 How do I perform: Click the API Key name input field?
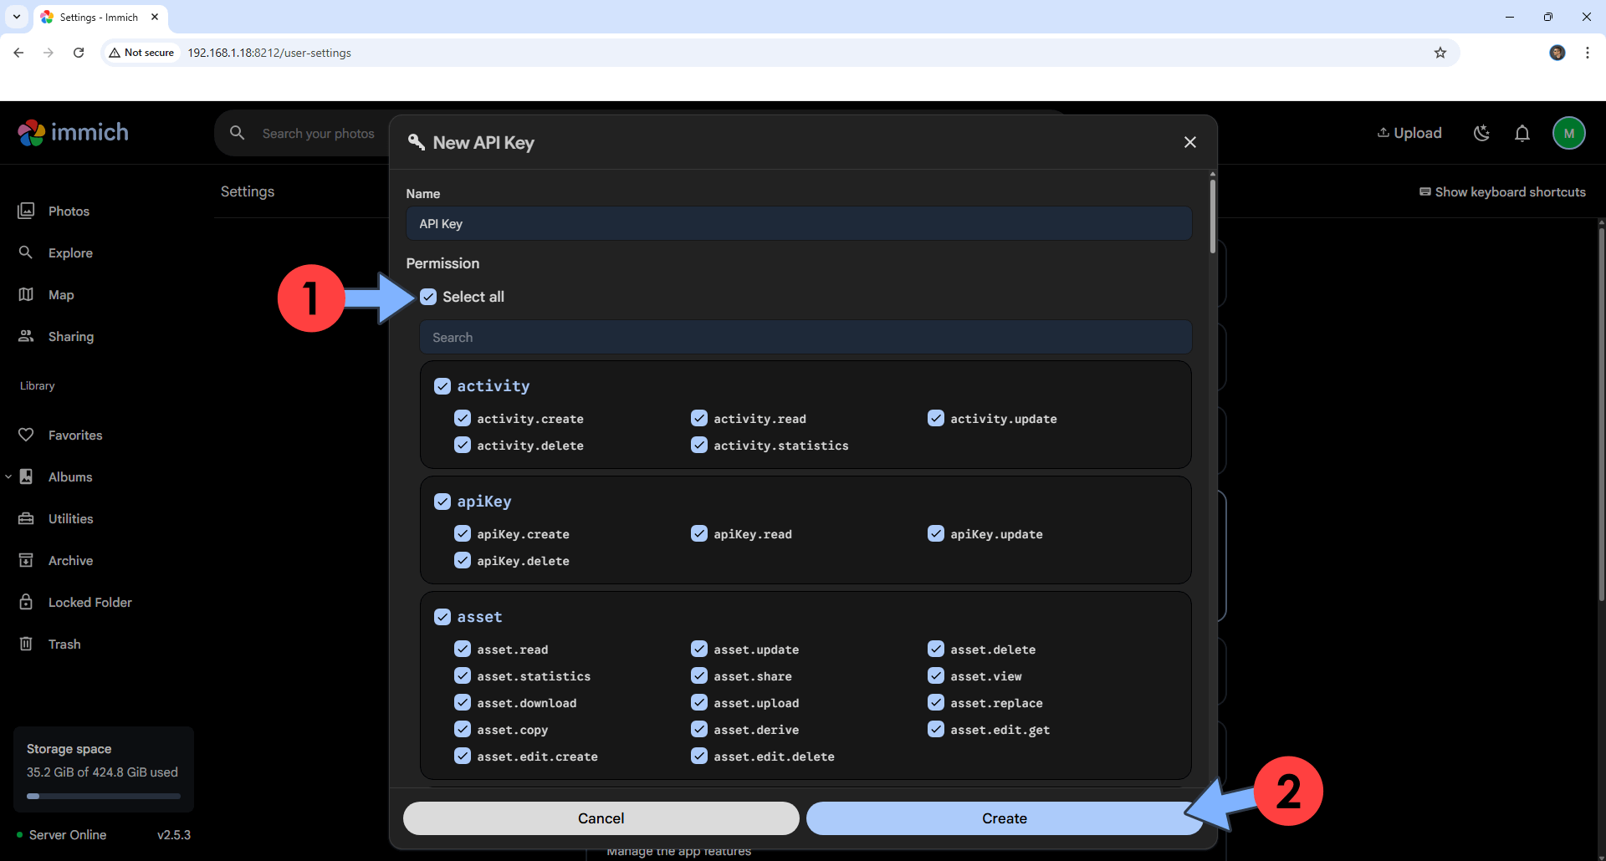(x=797, y=223)
